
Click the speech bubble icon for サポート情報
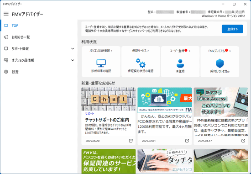6,49
